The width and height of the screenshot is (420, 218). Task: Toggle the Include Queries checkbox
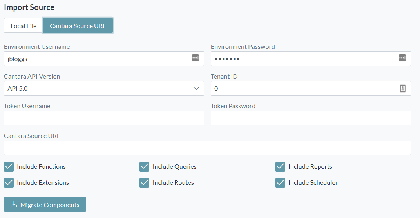(x=145, y=167)
